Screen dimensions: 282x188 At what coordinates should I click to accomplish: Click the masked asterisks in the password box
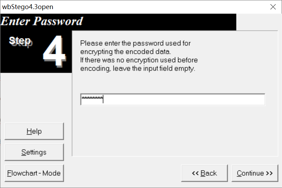click(92, 98)
